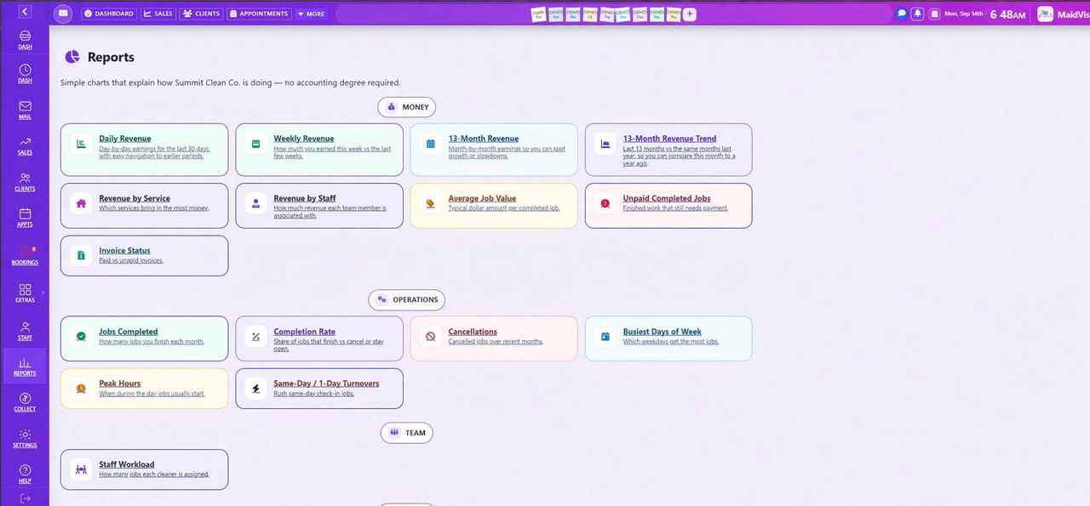1090x506 pixels.
Task: Check notifications bell icon
Action: (918, 14)
